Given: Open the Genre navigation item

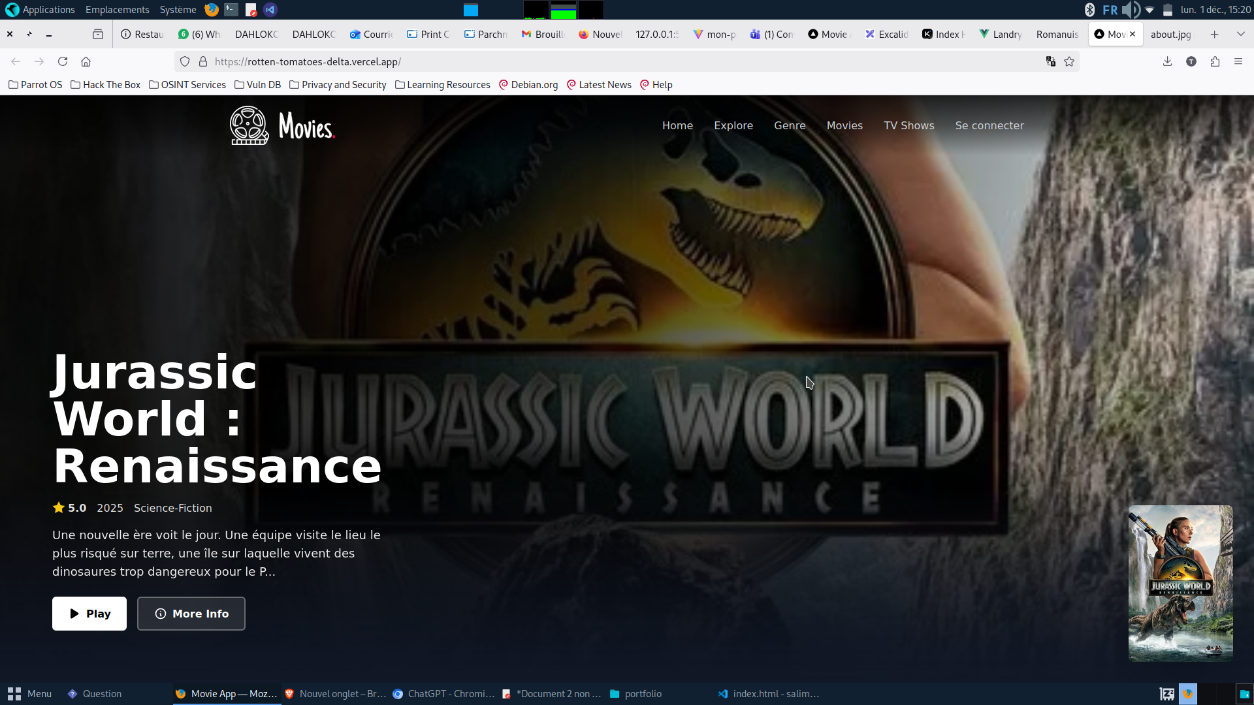Looking at the screenshot, I should point(790,125).
